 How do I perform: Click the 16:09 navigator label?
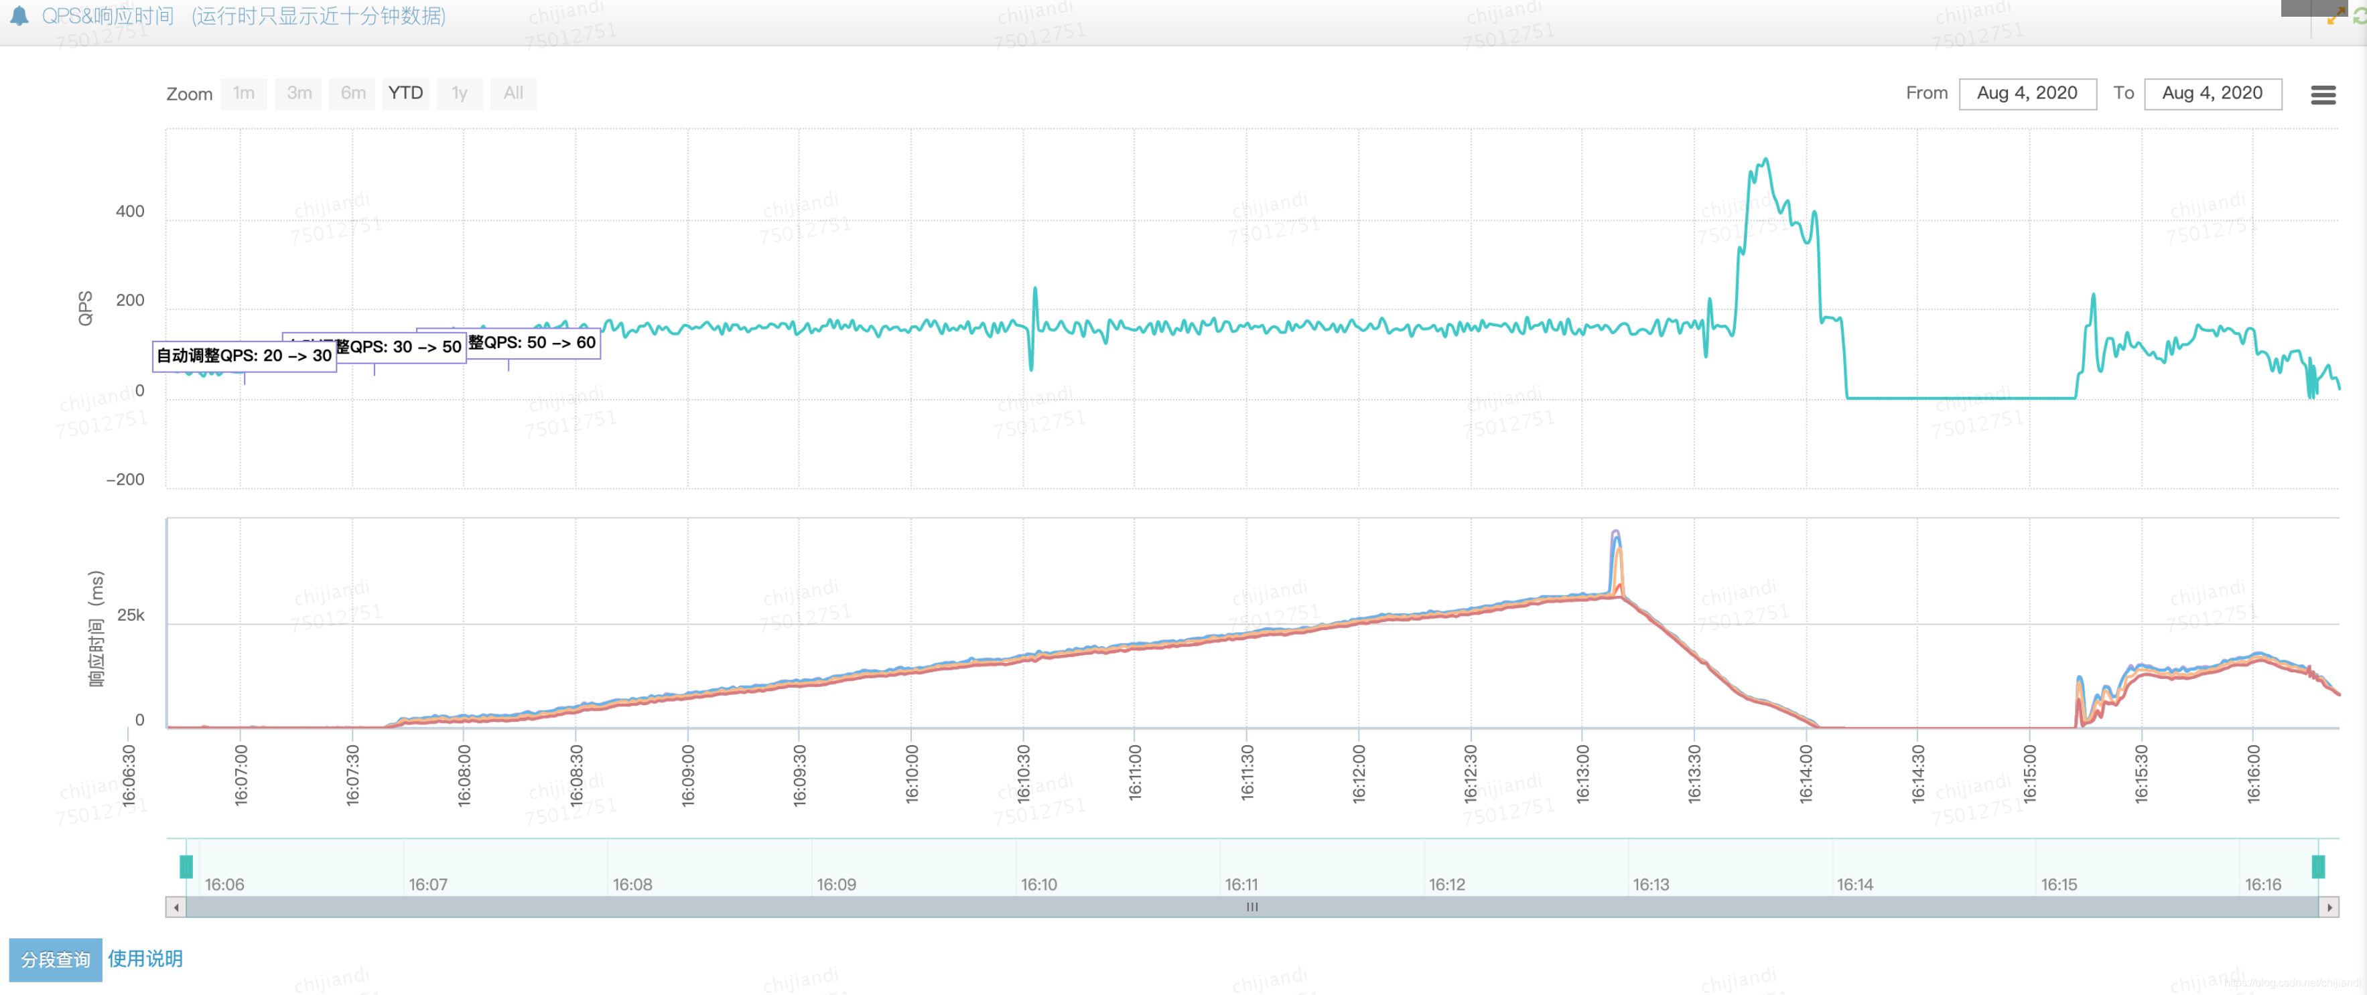tap(836, 884)
